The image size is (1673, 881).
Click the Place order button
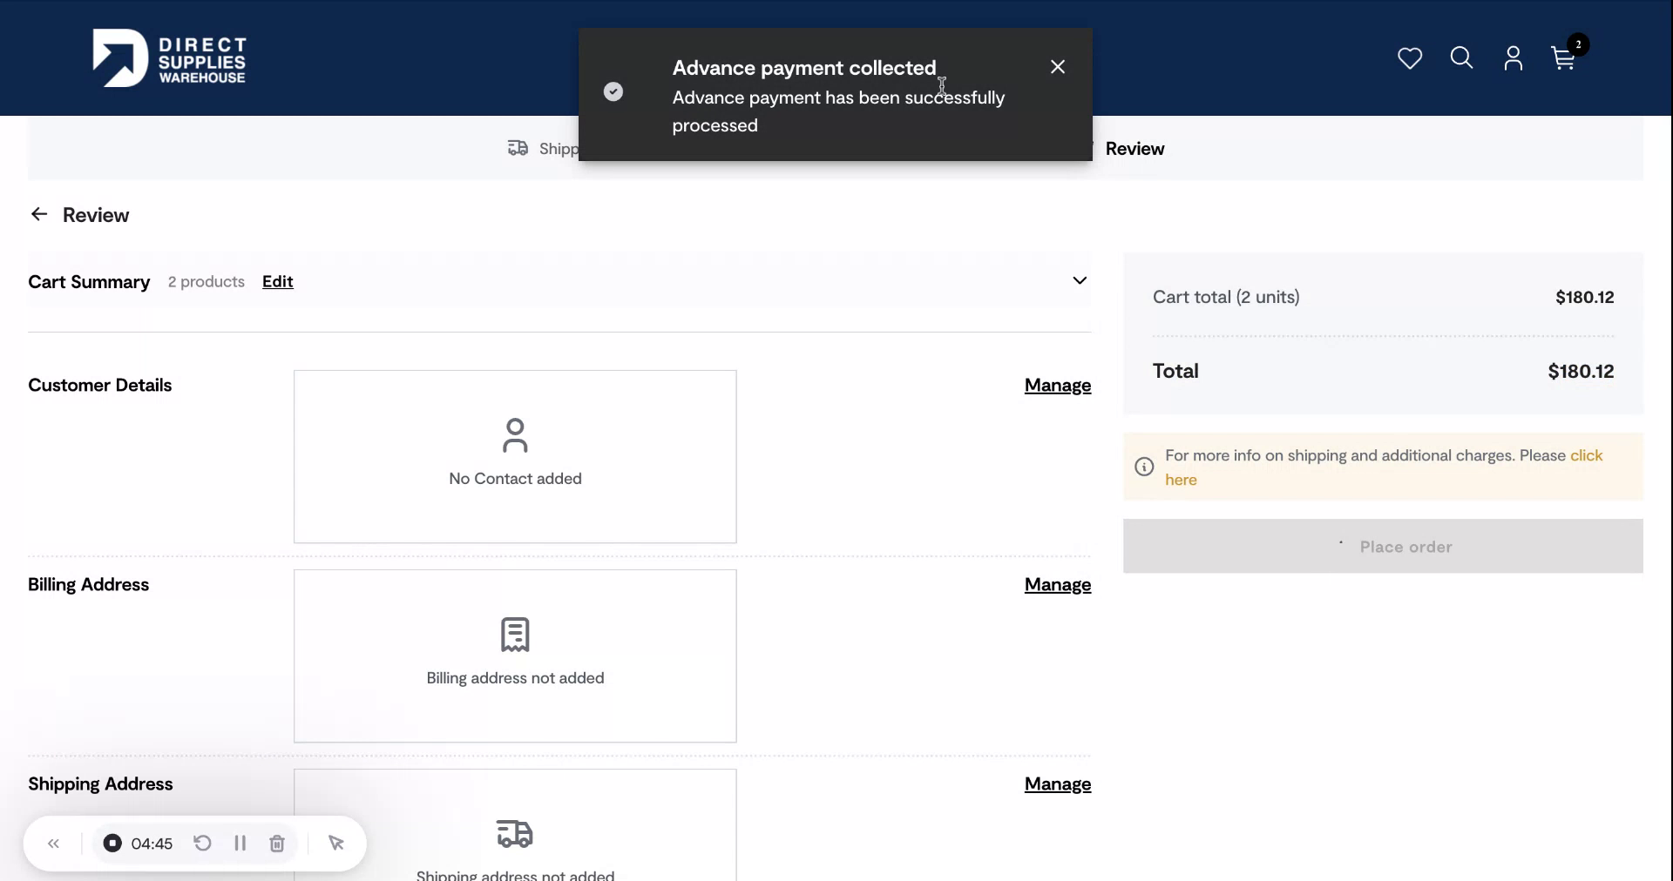pyautogui.click(x=1406, y=547)
